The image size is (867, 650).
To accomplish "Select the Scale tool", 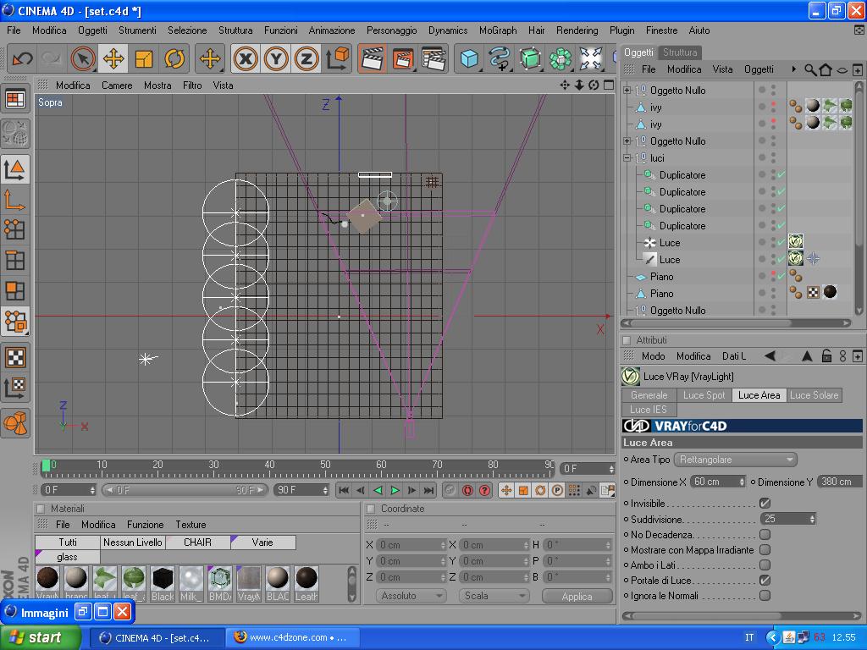I will pyautogui.click(x=144, y=58).
